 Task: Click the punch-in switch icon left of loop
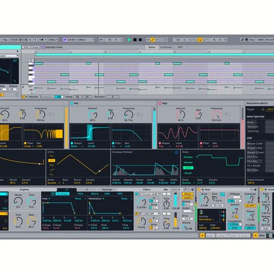(194, 40)
